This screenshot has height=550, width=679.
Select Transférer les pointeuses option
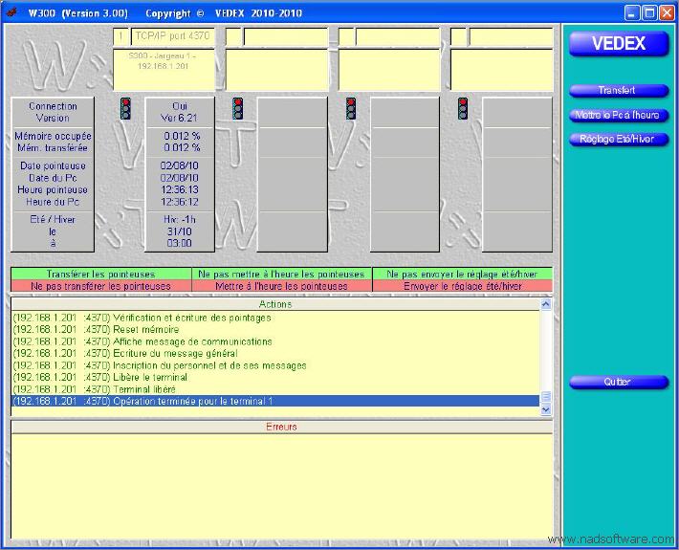click(x=101, y=275)
